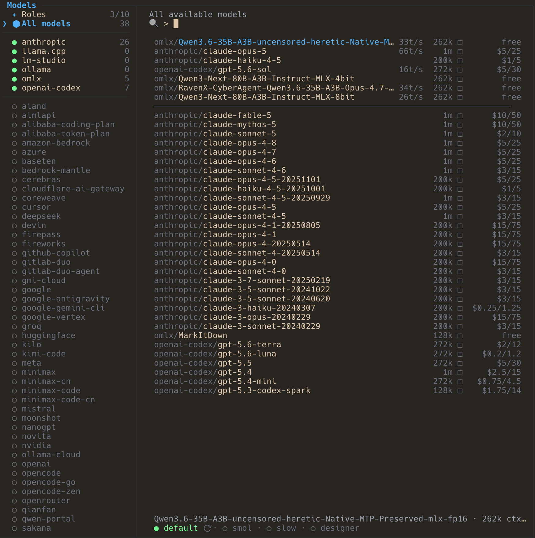Select the smol role option
This screenshot has height=538, width=535.
point(237,528)
